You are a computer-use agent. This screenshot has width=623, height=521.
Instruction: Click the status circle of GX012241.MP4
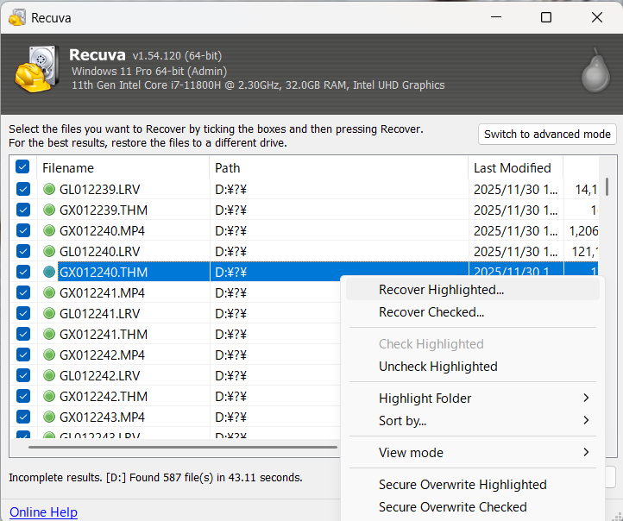pos(49,292)
